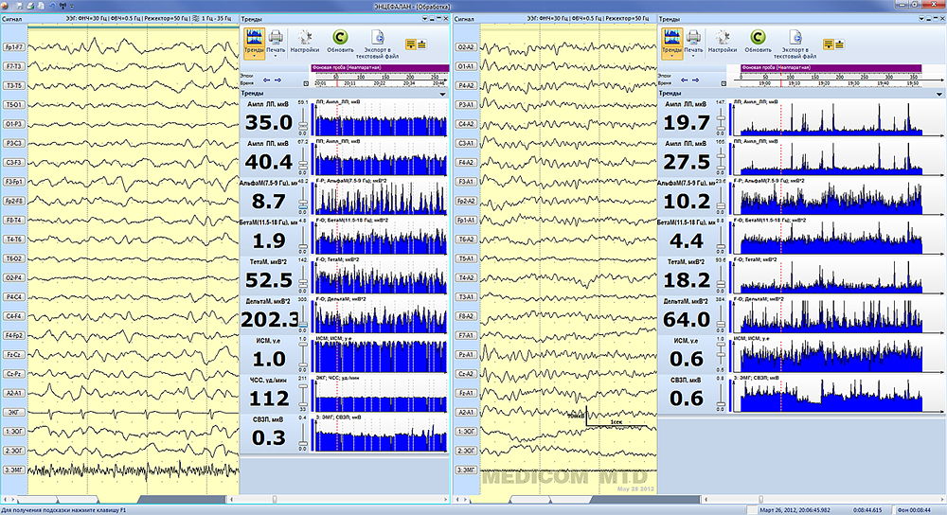Click the undo arrow in quick access bar
947x515 pixels.
tap(52, 6)
